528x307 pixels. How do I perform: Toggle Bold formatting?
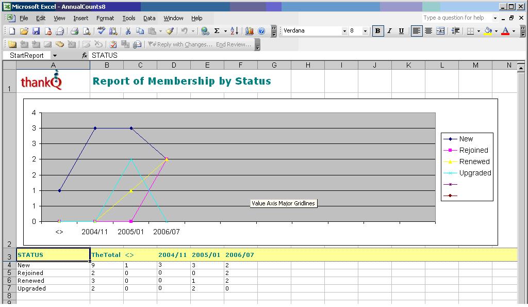pos(377,31)
